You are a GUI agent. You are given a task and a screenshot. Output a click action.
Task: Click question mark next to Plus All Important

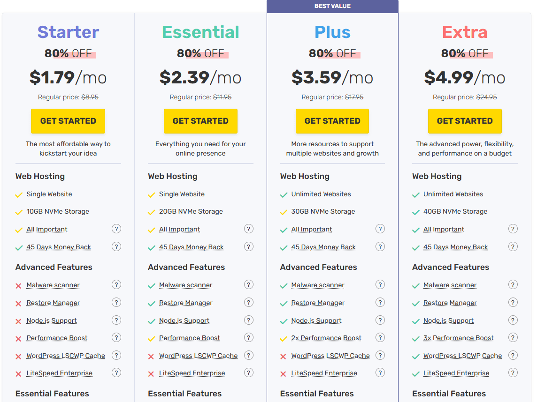click(380, 229)
